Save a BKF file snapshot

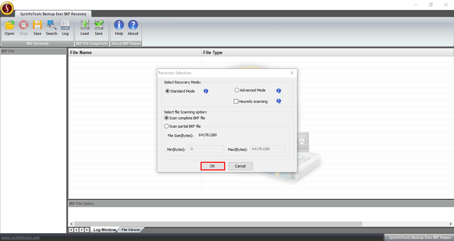point(99,26)
